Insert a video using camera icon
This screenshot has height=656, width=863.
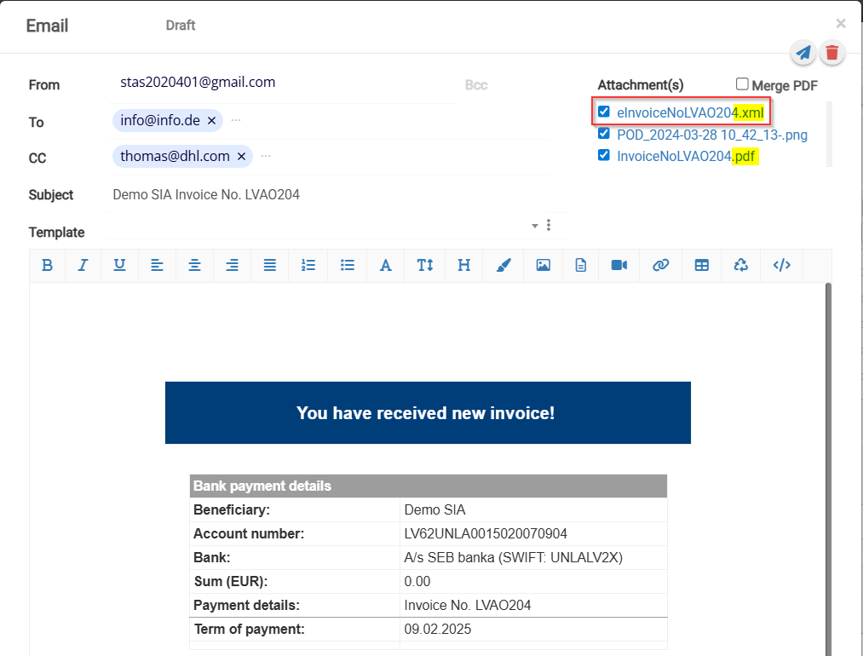[x=618, y=265]
